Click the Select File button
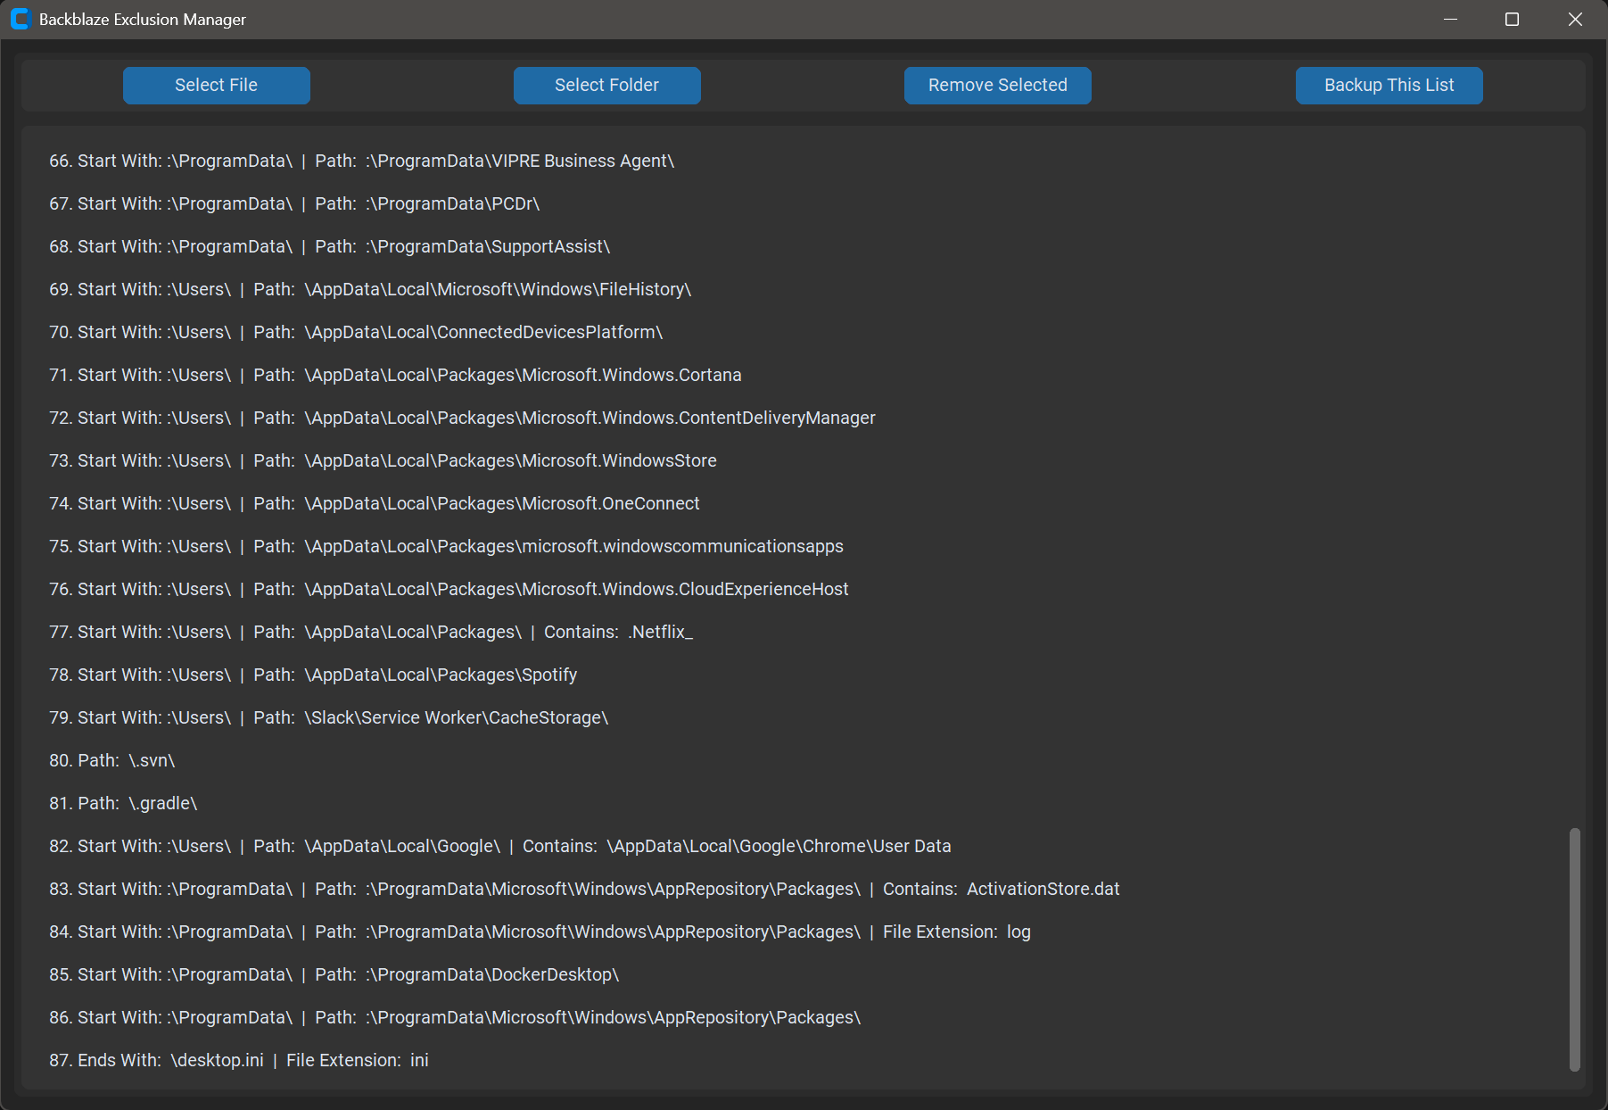Image resolution: width=1608 pixels, height=1110 pixels. 217,86
